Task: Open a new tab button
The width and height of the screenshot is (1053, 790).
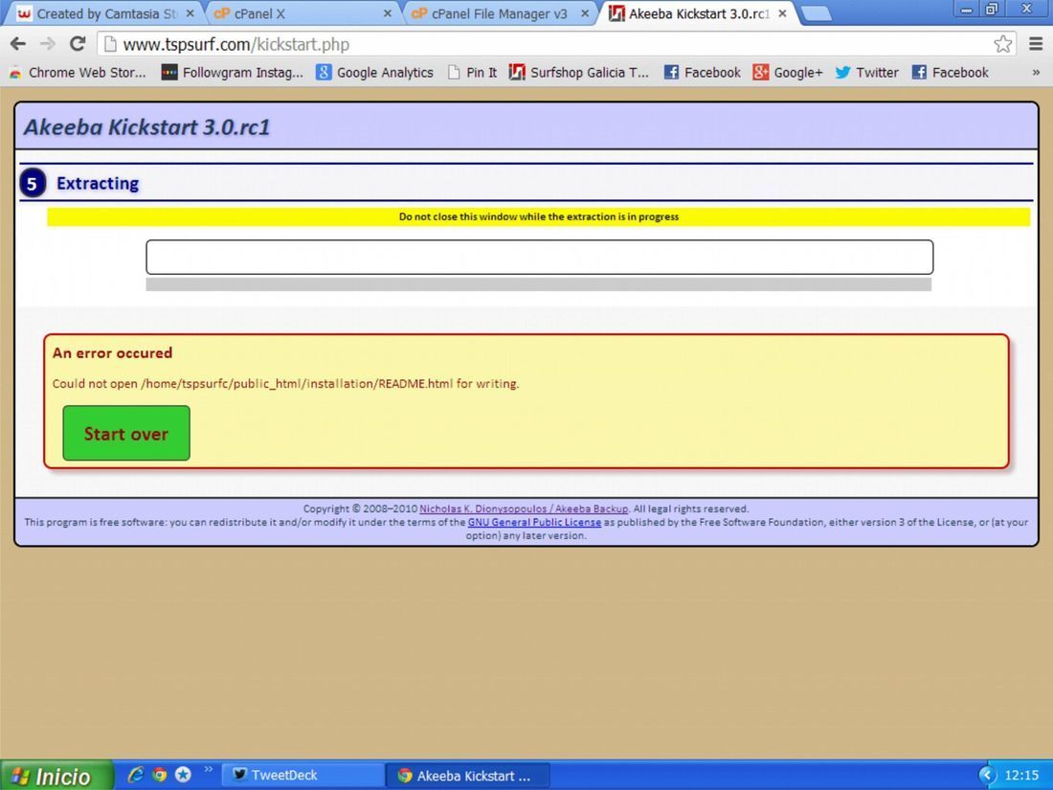Action: click(x=816, y=13)
